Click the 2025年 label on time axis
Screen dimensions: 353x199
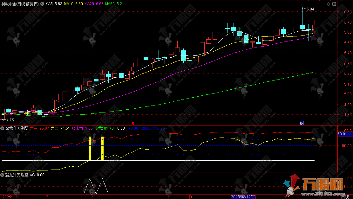click(9, 197)
